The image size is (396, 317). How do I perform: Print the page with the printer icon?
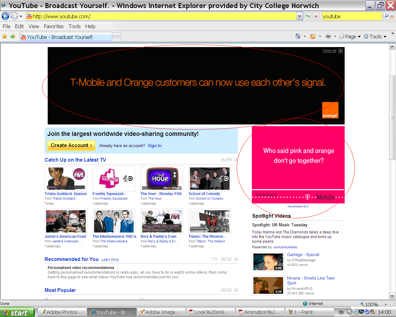328,36
